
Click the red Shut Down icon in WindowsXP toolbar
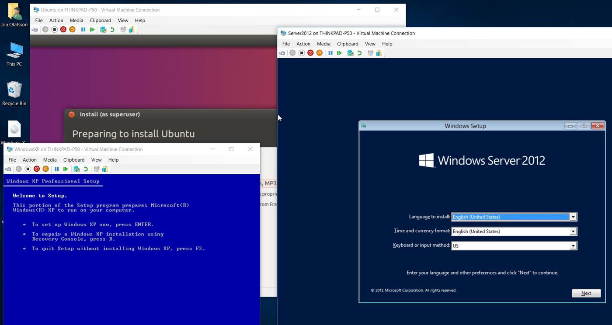[37, 169]
